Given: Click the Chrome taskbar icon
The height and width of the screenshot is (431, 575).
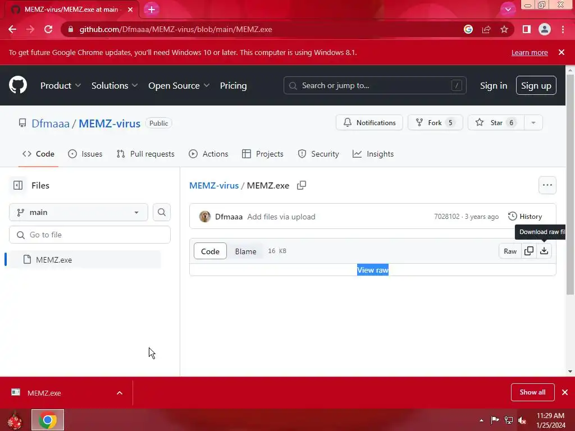Looking at the screenshot, I should pos(48,420).
